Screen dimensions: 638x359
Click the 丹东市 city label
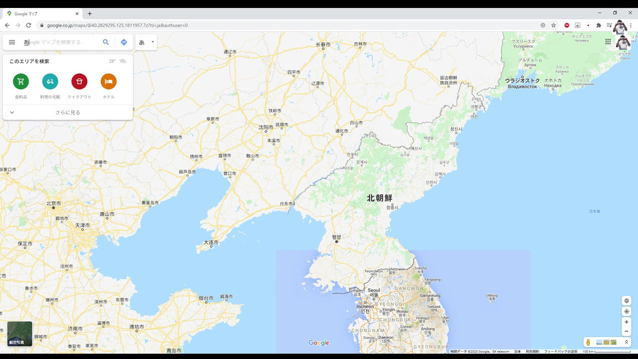286,203
